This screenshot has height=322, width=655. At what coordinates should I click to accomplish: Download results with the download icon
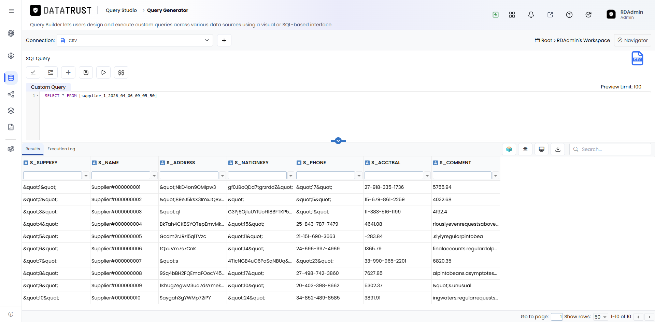(x=558, y=149)
